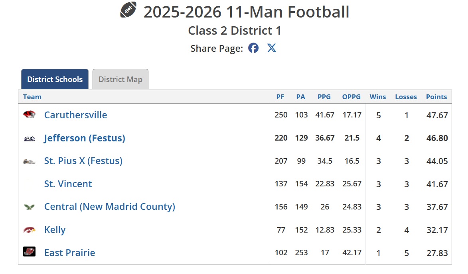Open the Kelly team link

pyautogui.click(x=55, y=230)
